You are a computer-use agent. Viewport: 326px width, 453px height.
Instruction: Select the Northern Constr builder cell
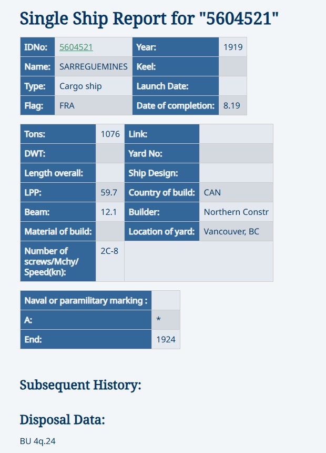click(236, 212)
